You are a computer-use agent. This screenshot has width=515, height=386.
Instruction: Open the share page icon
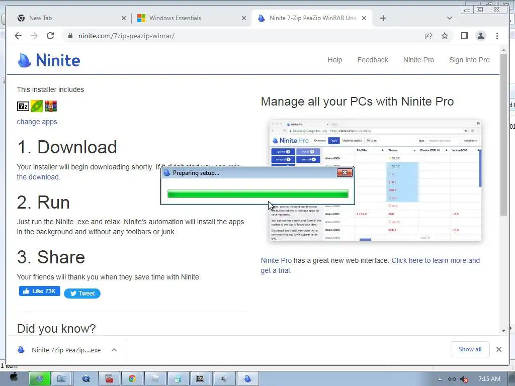(x=428, y=36)
